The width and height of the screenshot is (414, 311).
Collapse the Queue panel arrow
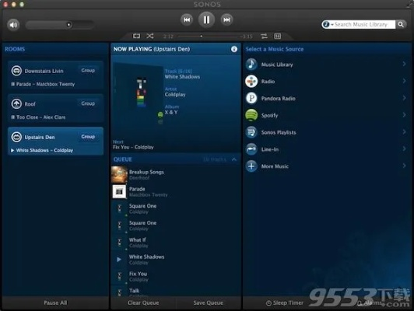pyautogui.click(x=234, y=159)
